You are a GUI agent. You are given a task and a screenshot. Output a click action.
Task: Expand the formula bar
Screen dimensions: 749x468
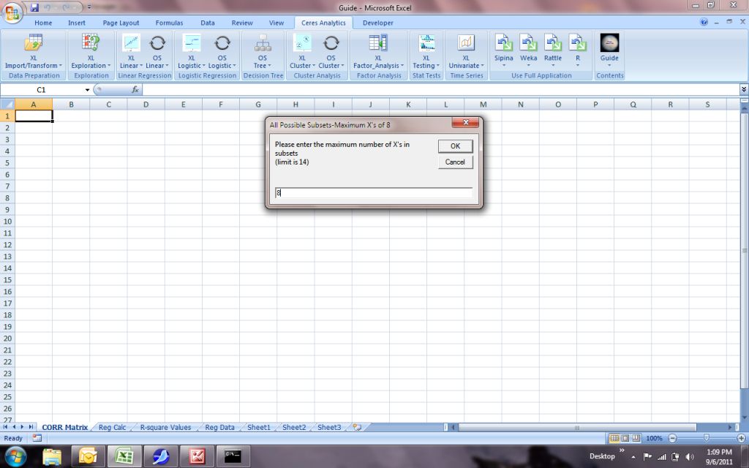point(744,89)
